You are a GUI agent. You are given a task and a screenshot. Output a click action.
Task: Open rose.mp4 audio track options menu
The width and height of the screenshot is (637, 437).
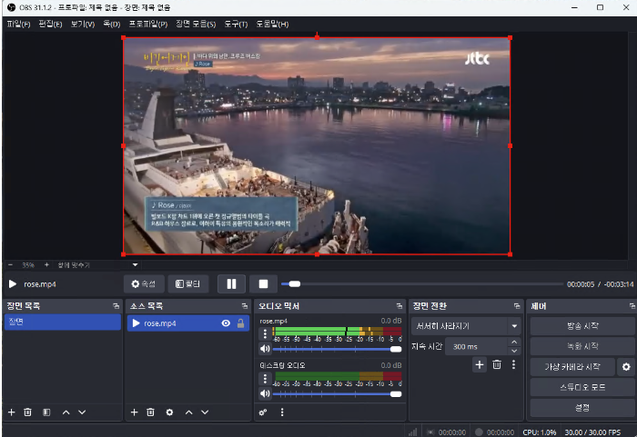click(265, 333)
